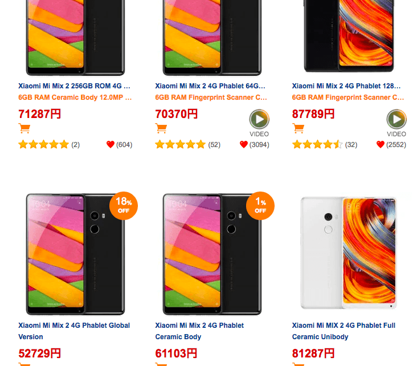View the 52 reviews star rating
This screenshot has height=366, width=417.
[180, 145]
